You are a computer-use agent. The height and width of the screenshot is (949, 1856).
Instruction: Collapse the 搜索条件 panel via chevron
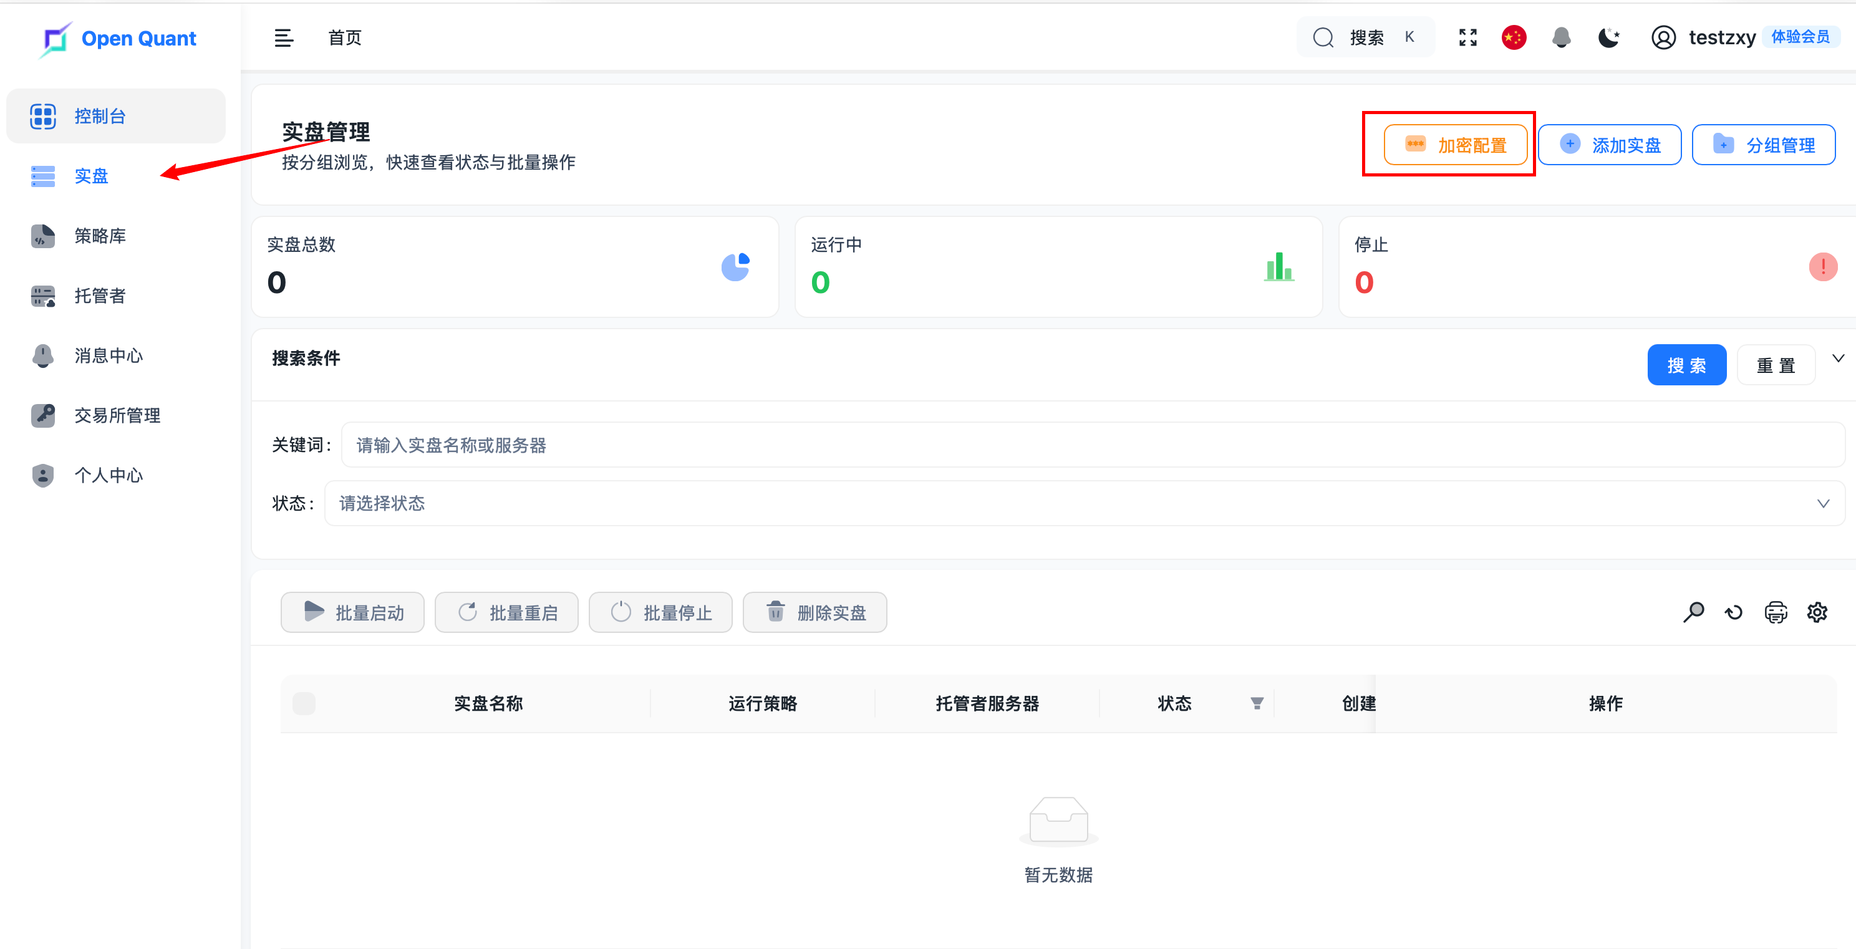pos(1838,357)
